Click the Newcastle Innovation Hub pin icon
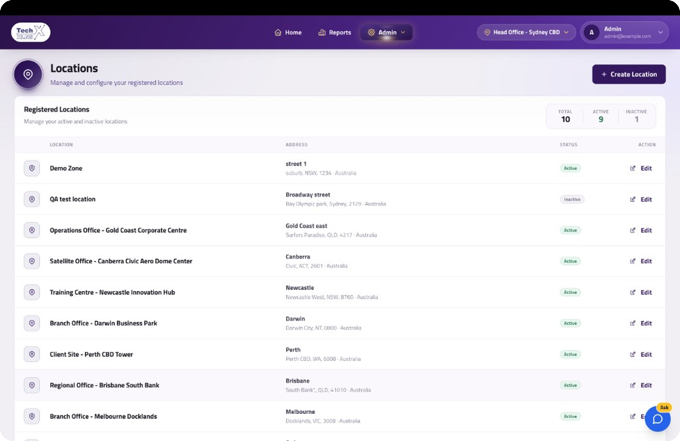The width and height of the screenshot is (680, 441). click(x=32, y=292)
